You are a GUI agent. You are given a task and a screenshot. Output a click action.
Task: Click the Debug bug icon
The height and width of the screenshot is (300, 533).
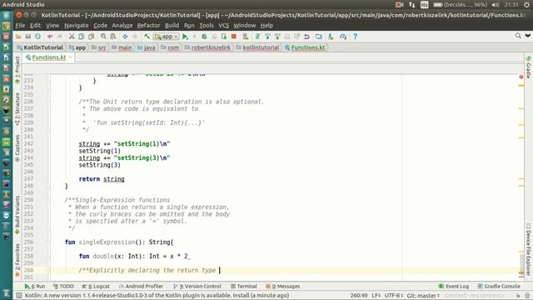[x=204, y=37]
